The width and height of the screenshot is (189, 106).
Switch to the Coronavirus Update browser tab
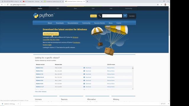(53, 1)
